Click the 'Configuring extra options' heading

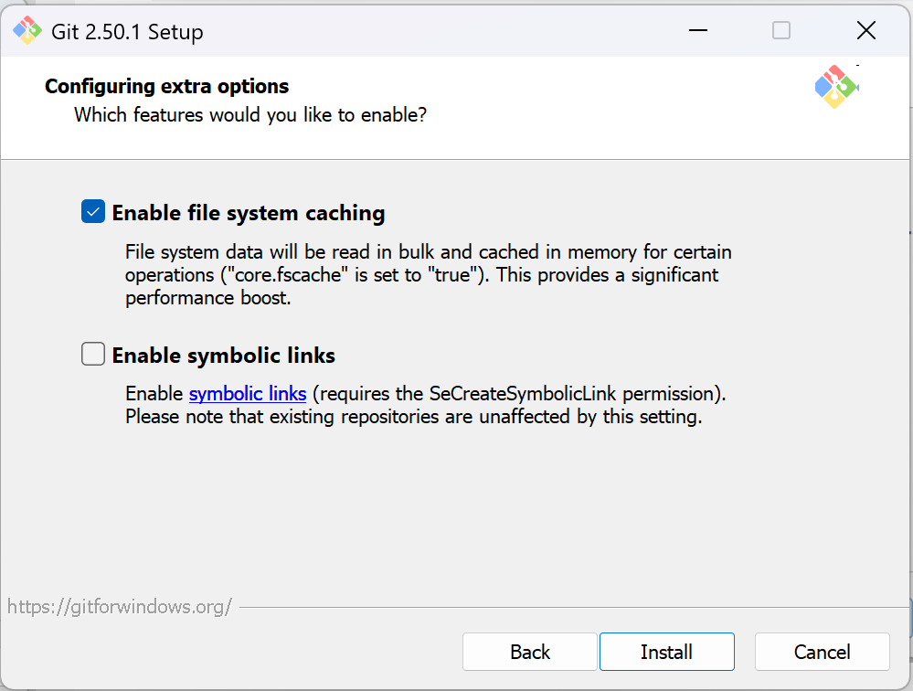click(x=166, y=87)
